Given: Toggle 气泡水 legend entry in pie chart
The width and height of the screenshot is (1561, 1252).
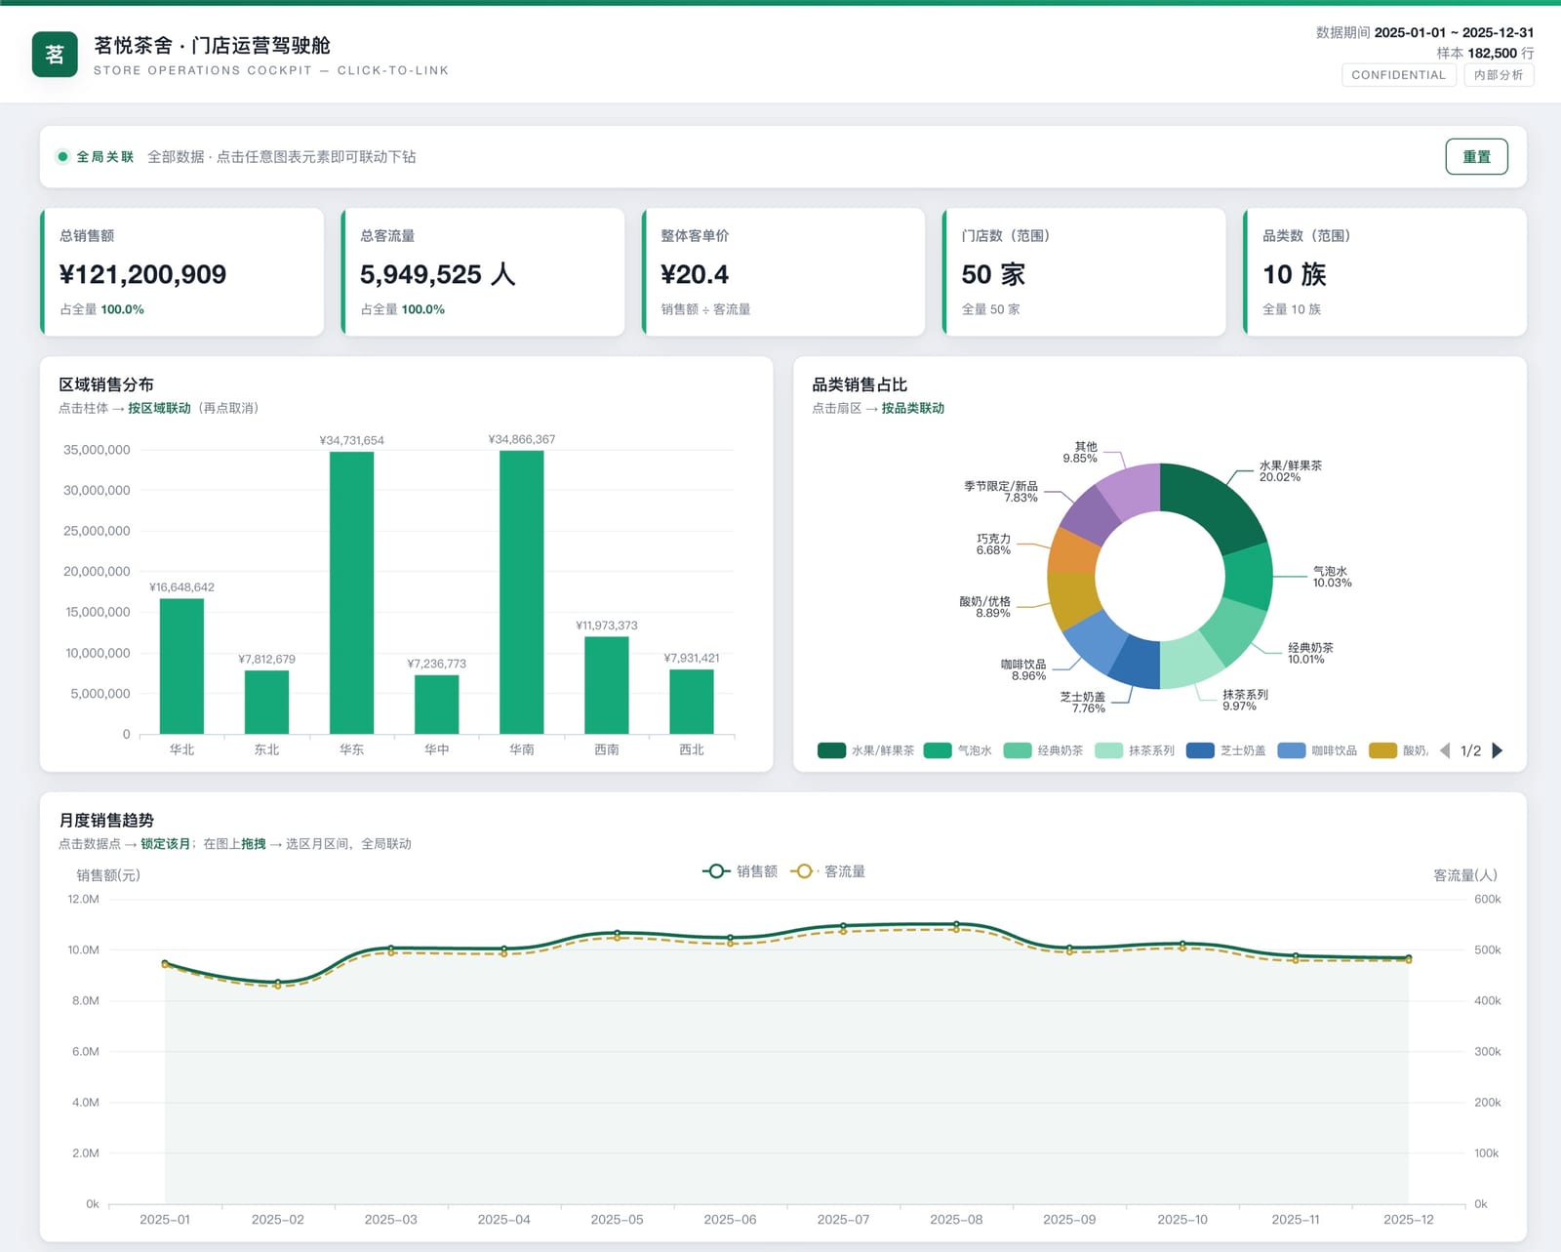Looking at the screenshot, I should pyautogui.click(x=957, y=750).
